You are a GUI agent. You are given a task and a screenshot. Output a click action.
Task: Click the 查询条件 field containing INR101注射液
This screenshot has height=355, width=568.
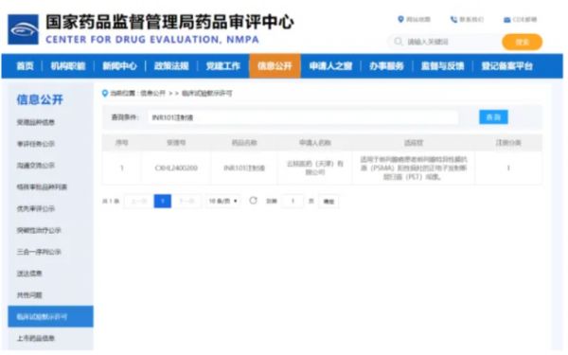[303, 117]
